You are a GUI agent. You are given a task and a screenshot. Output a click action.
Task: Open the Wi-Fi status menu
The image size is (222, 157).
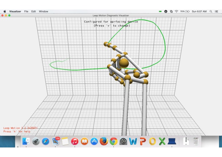[x=176, y=11]
